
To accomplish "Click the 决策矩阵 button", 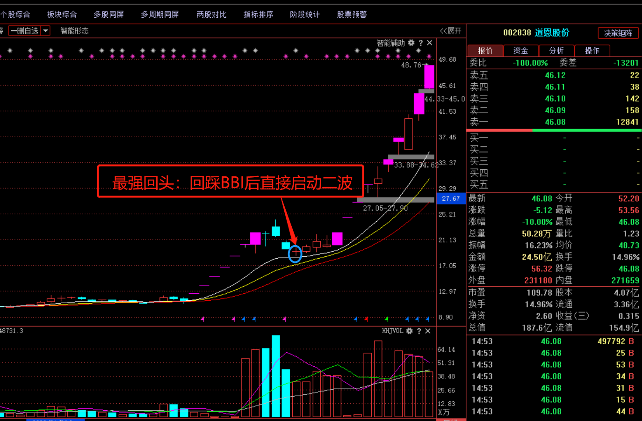I will 618,33.
